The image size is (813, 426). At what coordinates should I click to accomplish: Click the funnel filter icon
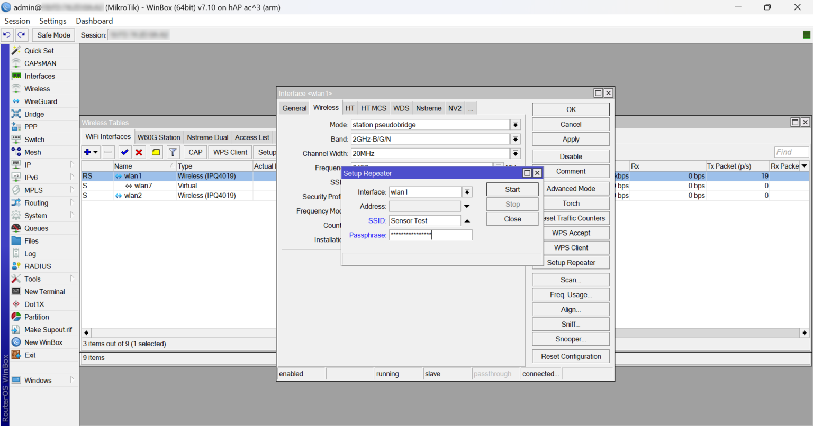pyautogui.click(x=173, y=152)
